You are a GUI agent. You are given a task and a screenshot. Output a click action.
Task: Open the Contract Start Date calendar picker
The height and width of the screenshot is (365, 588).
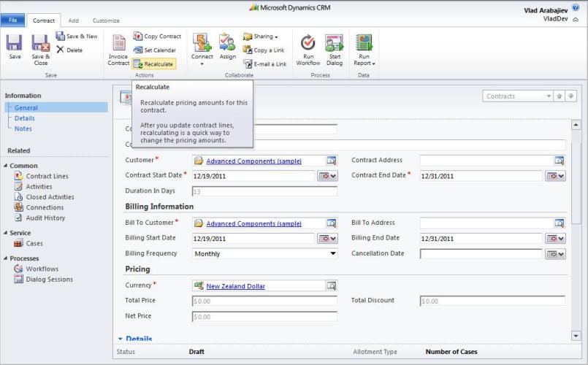pos(327,176)
